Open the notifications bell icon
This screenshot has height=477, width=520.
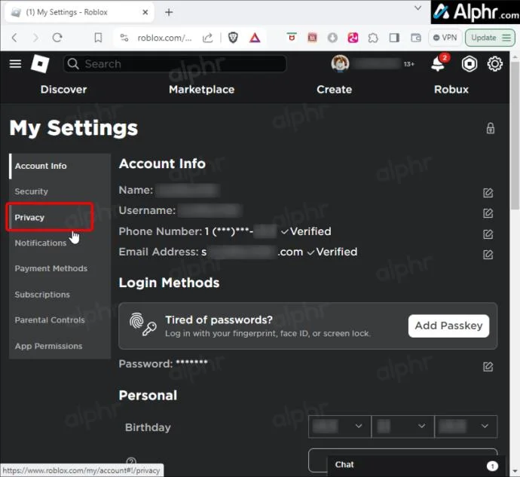pyautogui.click(x=438, y=64)
